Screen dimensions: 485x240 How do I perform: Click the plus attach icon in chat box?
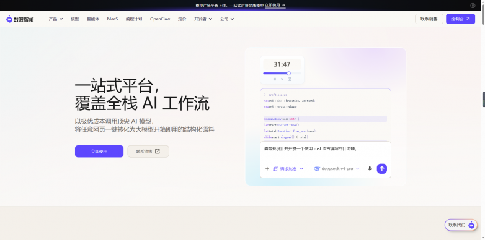click(x=267, y=169)
